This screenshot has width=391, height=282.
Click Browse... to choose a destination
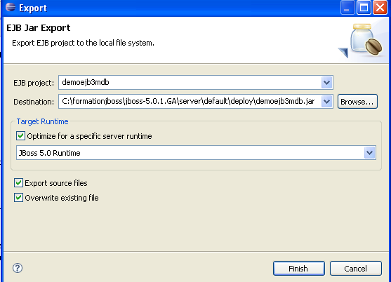[x=357, y=102]
